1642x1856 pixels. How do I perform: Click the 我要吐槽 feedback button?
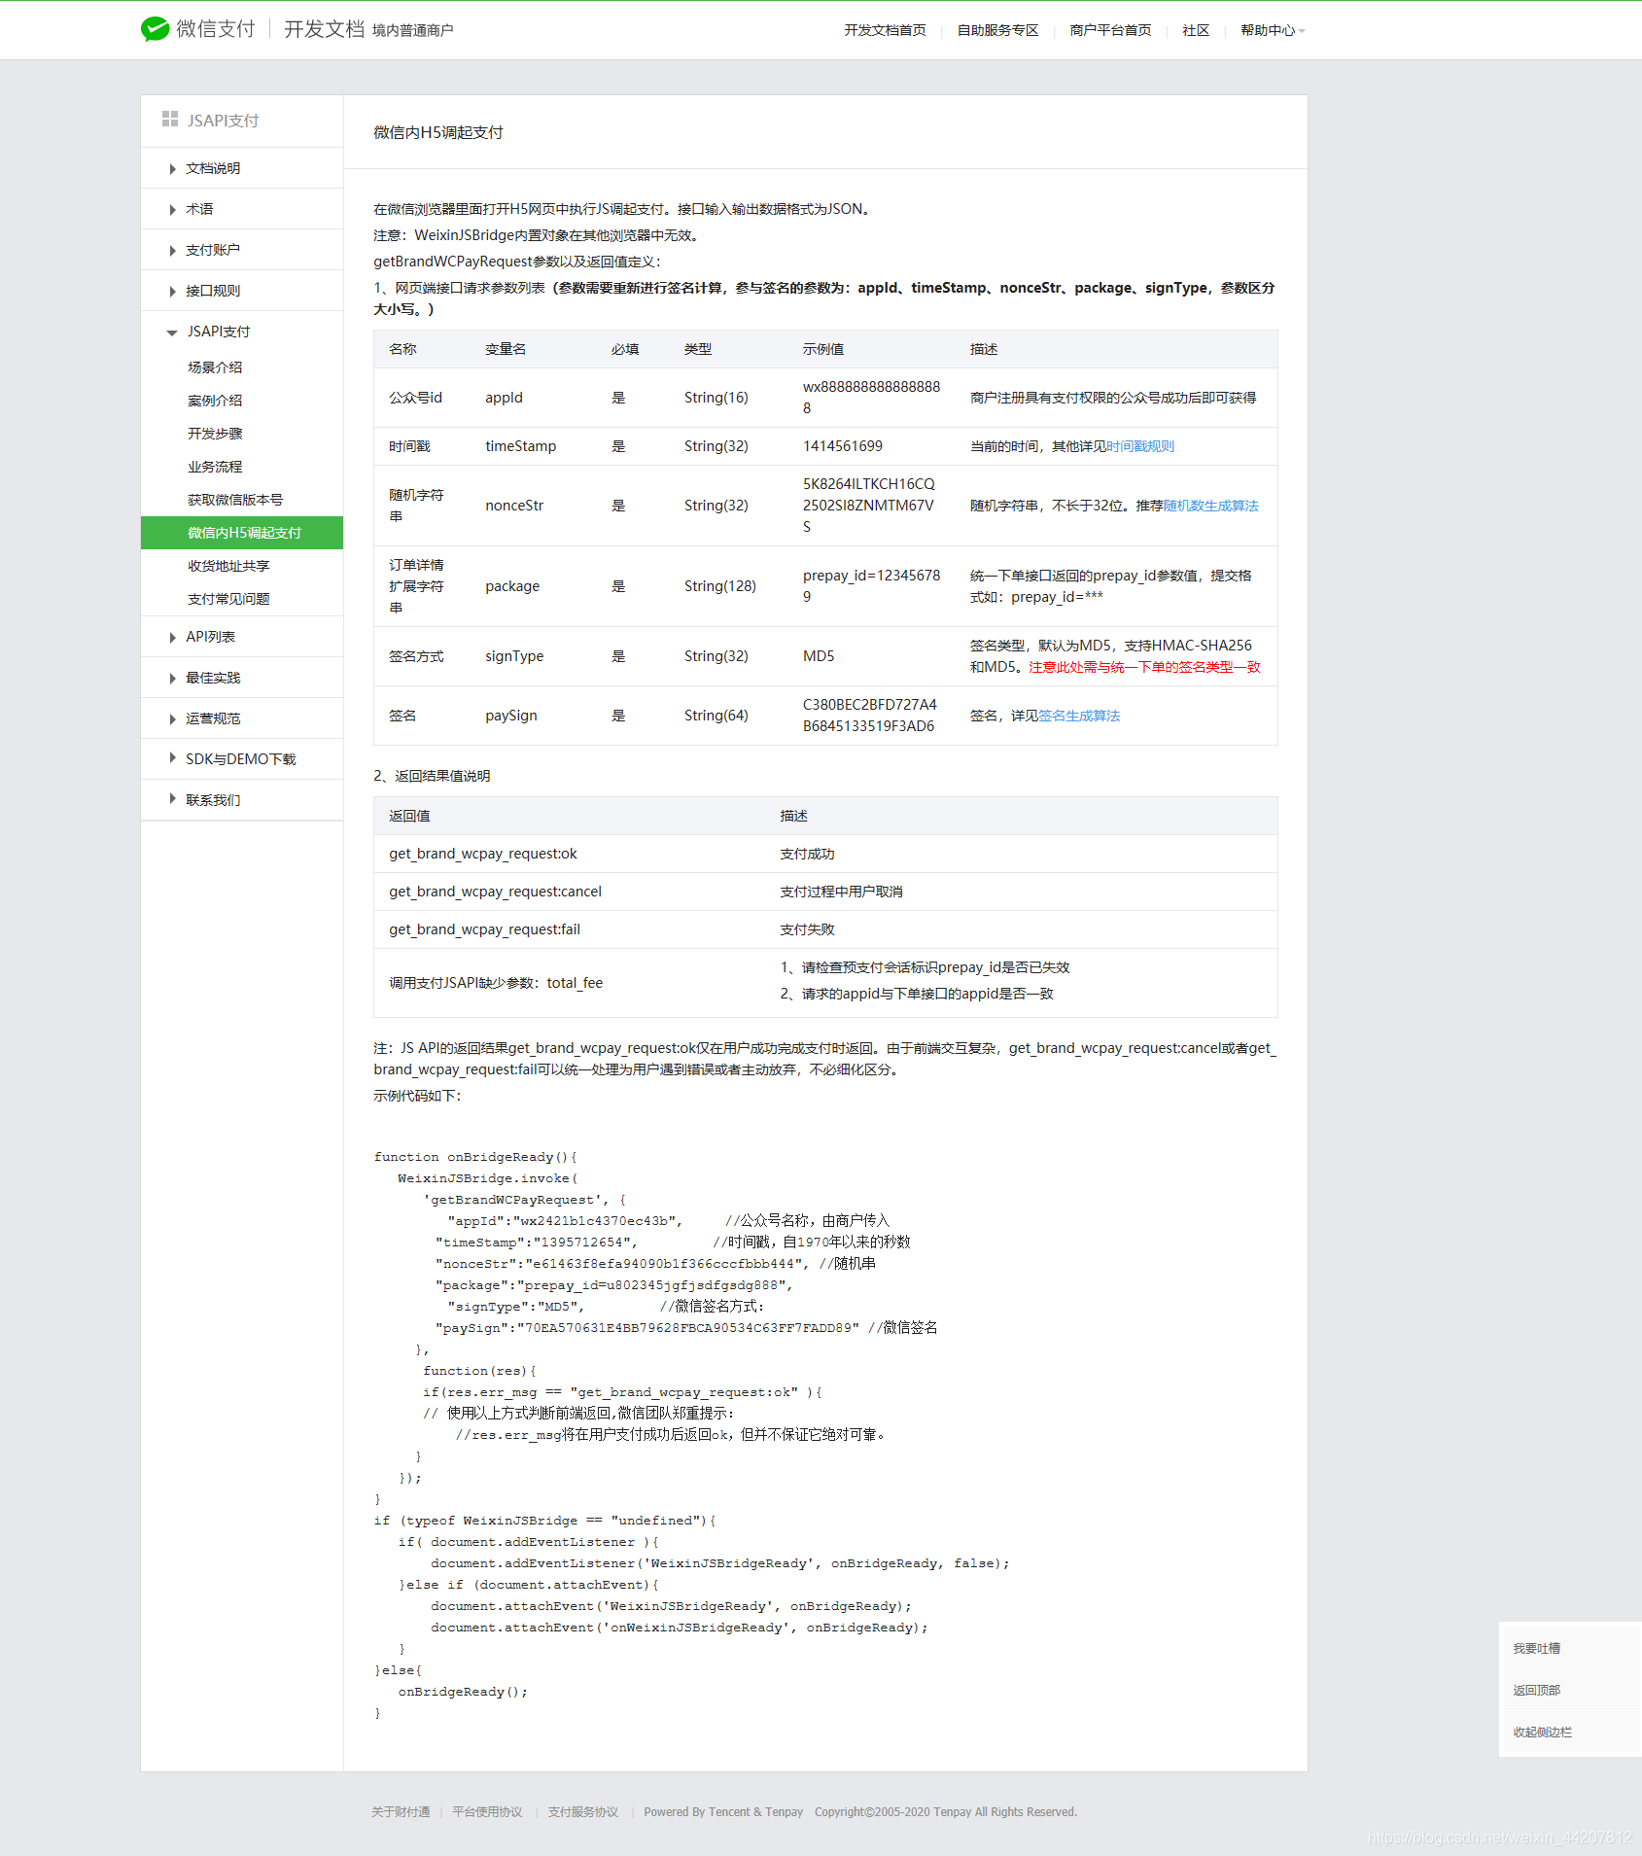coord(1536,1648)
